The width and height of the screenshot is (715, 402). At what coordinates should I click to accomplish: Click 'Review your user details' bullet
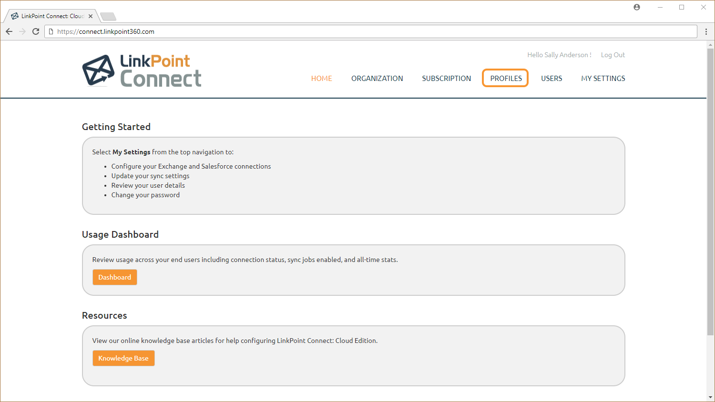148,185
